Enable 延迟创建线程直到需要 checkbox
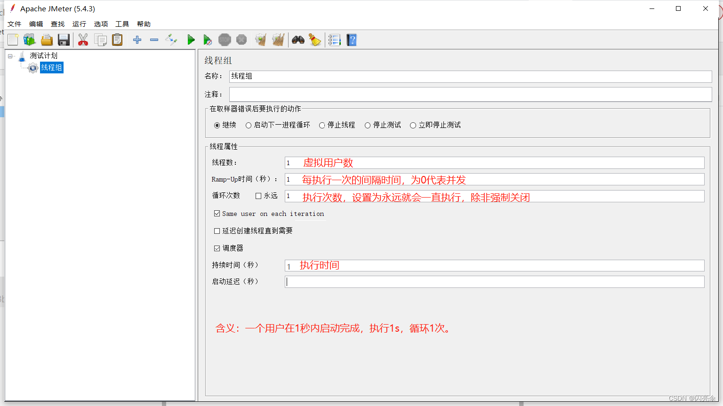This screenshot has width=723, height=406. point(217,231)
